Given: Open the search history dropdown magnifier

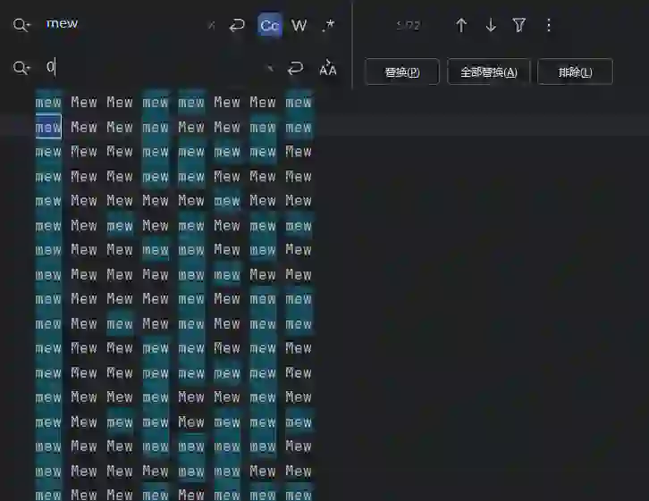Looking at the screenshot, I should click(21, 25).
